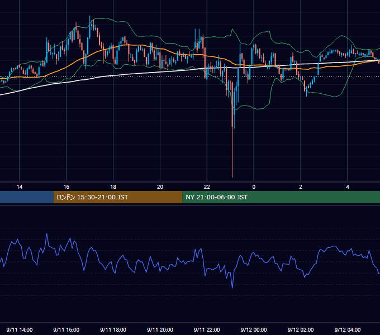This screenshot has height=335, width=380.
Task: Click the blue session bar before ロンドン
Action: click(27, 197)
